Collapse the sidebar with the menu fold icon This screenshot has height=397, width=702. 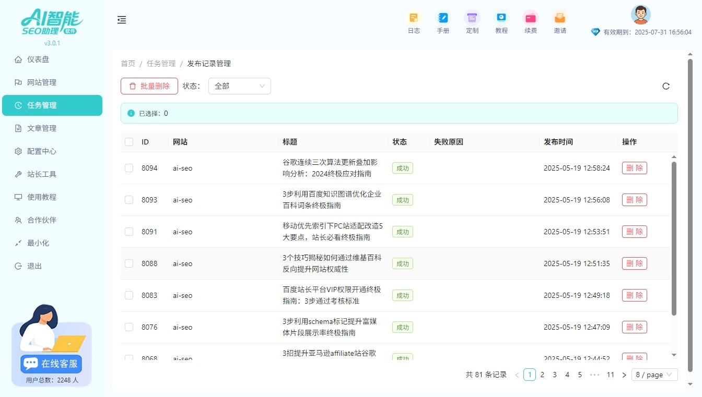click(122, 20)
